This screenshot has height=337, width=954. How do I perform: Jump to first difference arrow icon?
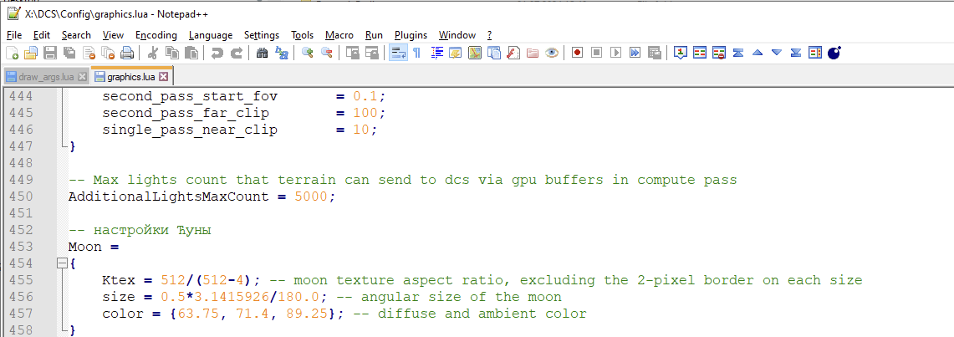click(738, 53)
